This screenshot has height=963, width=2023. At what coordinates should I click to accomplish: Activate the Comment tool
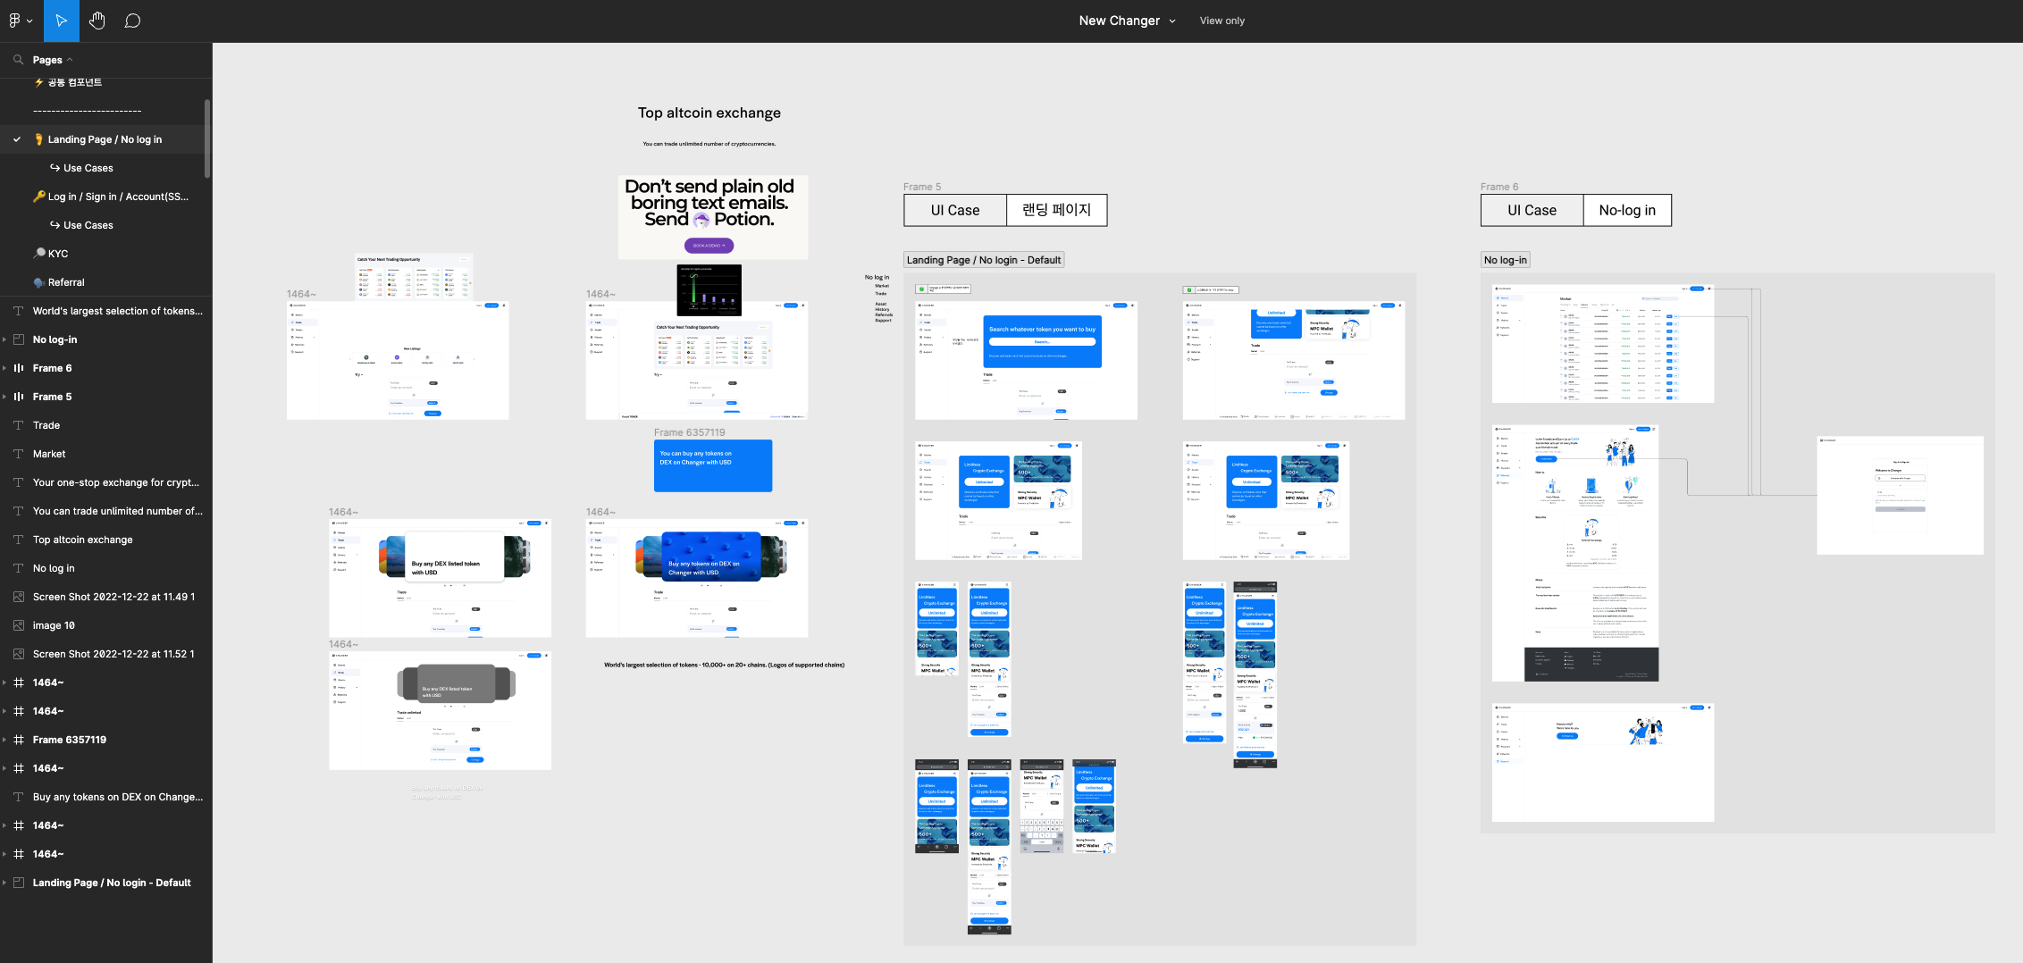point(132,21)
